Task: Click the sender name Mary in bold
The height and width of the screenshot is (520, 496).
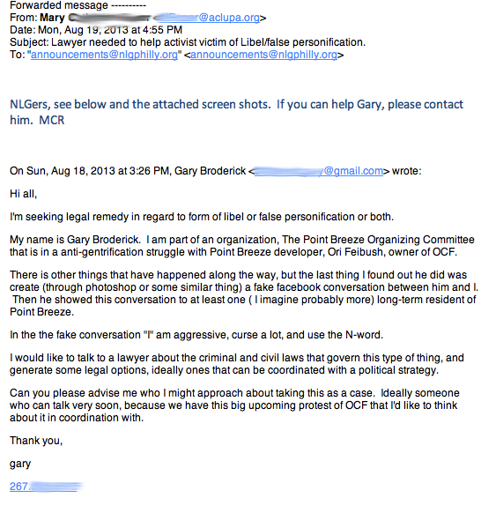Action: 52,18
